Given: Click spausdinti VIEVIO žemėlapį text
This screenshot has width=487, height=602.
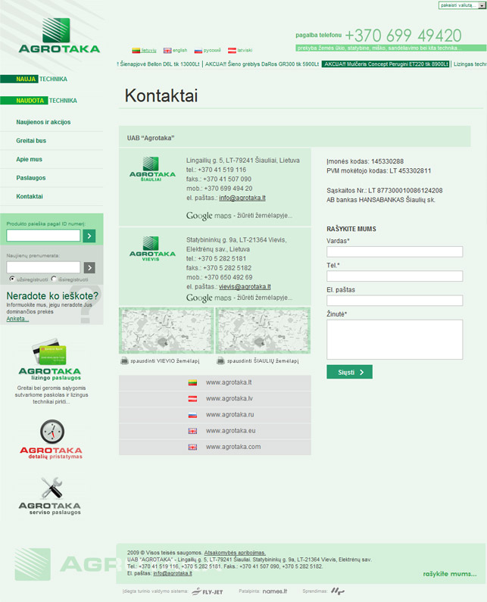Looking at the screenshot, I should coord(165,361).
